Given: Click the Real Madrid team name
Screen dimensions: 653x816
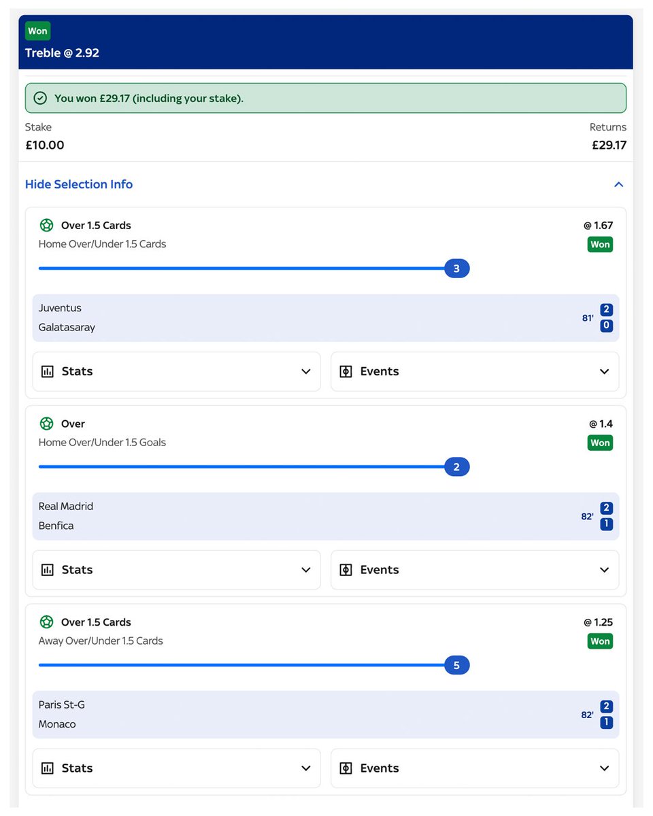Looking at the screenshot, I should 66,507.
